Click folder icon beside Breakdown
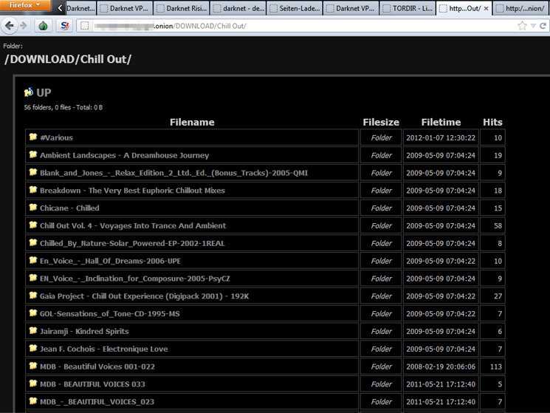550x413 pixels. pos(33,190)
